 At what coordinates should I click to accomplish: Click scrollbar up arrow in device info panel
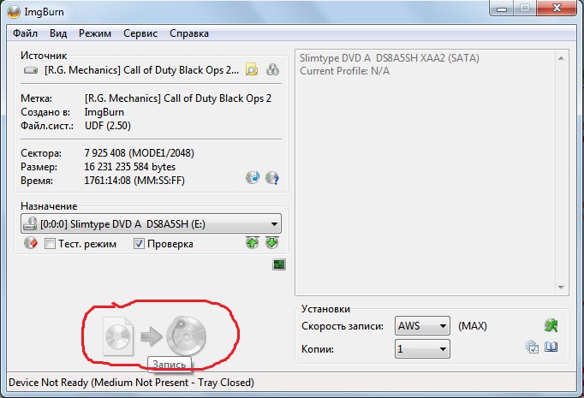[x=561, y=58]
